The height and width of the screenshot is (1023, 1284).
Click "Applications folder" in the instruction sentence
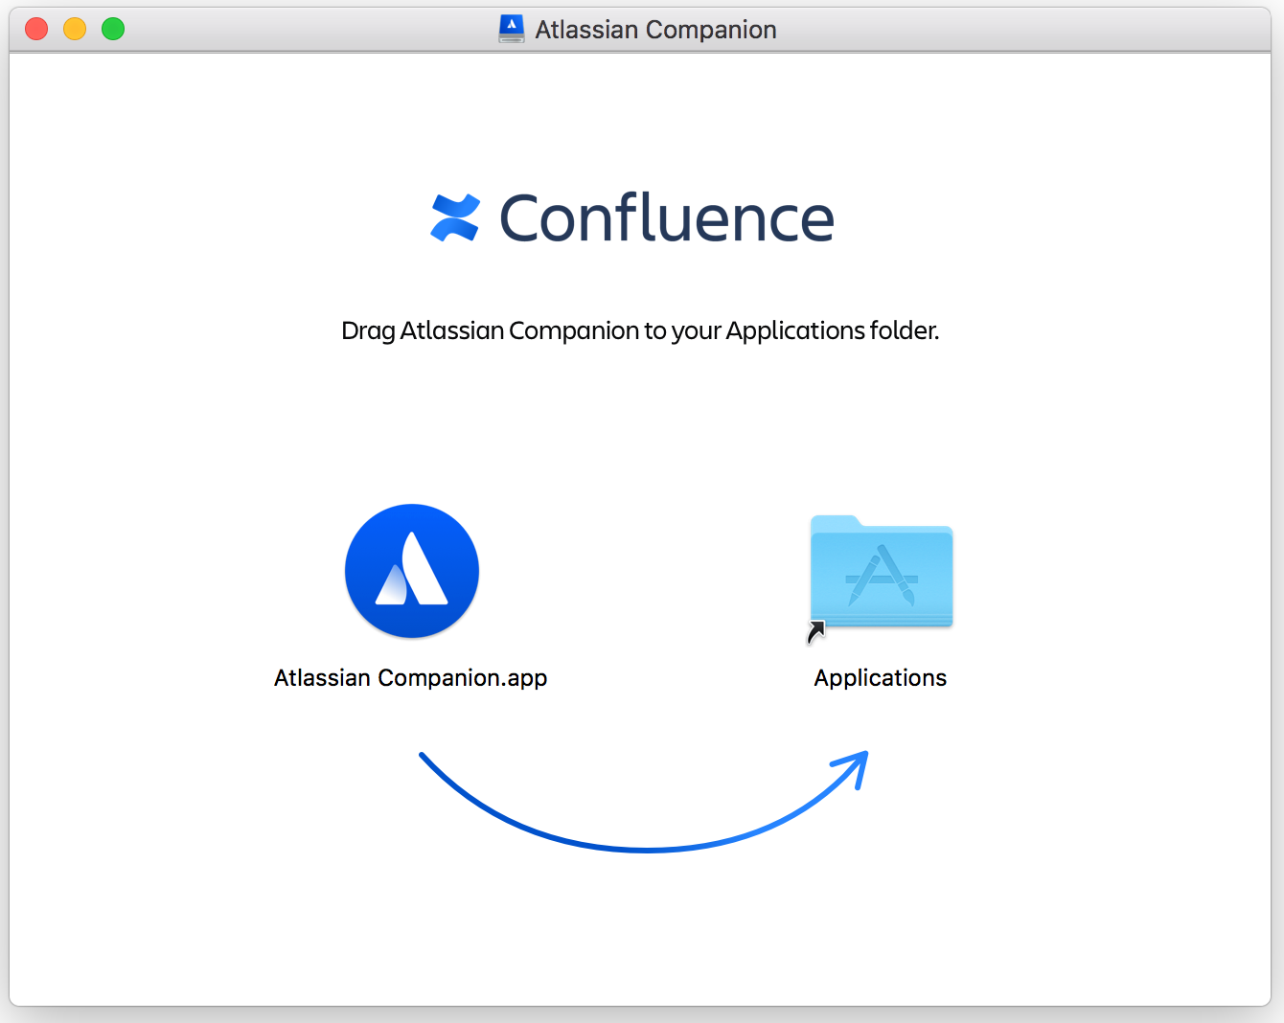[x=831, y=331]
